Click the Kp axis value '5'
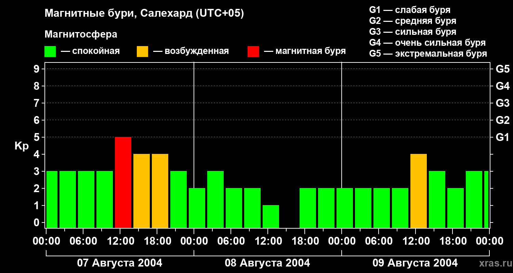 (x=37, y=137)
